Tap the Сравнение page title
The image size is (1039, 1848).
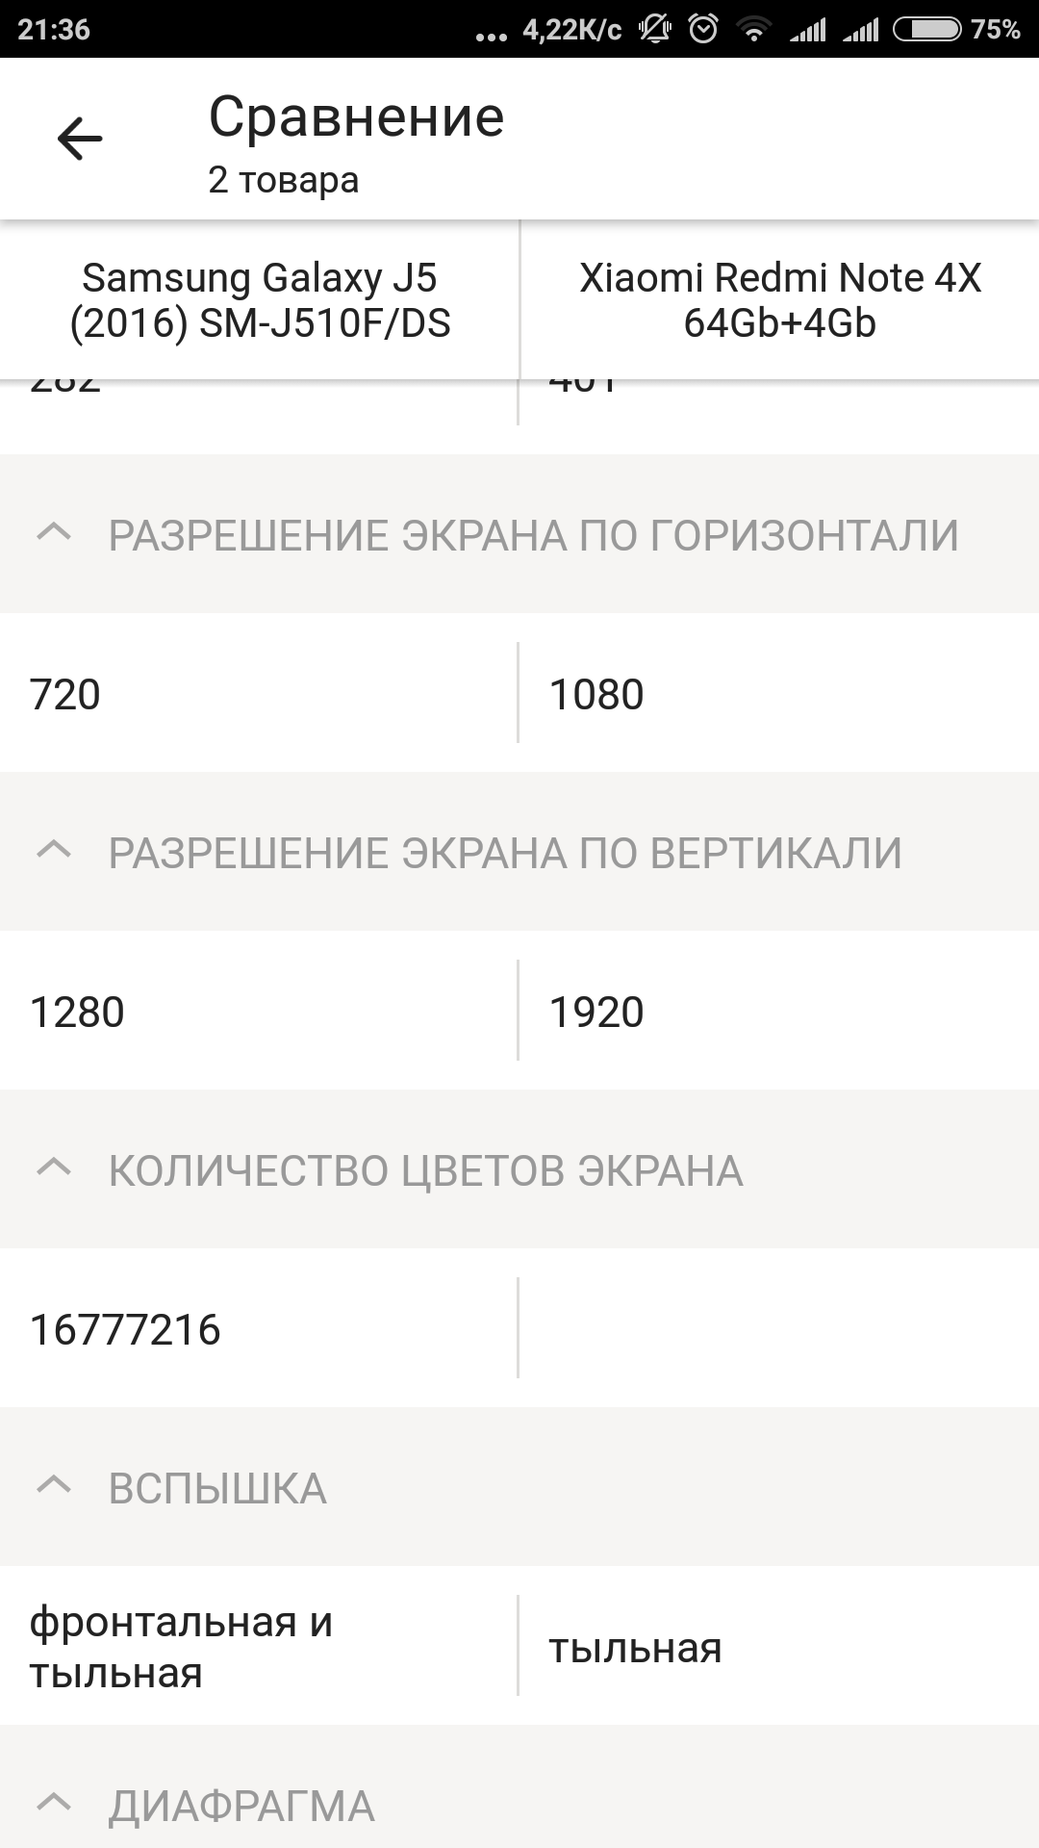[x=356, y=117]
